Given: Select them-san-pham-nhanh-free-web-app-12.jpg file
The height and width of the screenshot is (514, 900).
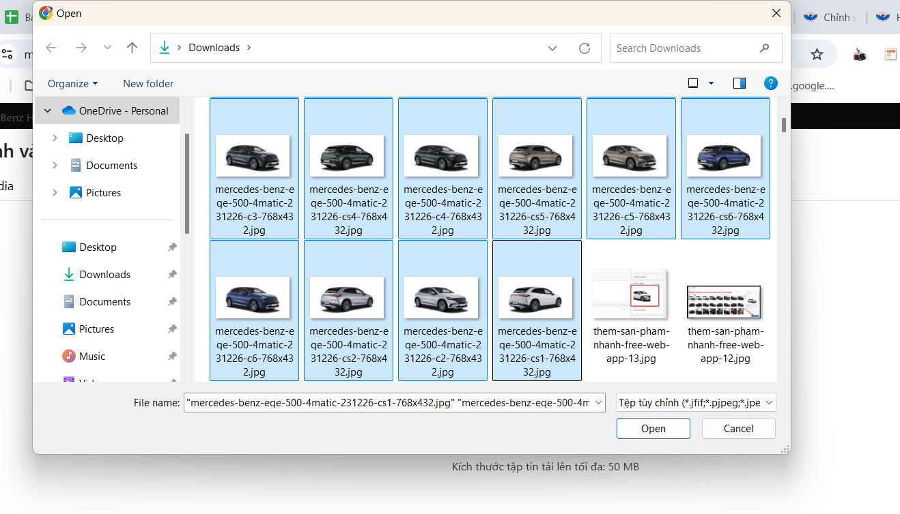Looking at the screenshot, I should coord(725,310).
